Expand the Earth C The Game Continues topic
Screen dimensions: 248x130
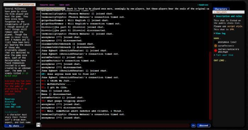[x=51, y=9]
